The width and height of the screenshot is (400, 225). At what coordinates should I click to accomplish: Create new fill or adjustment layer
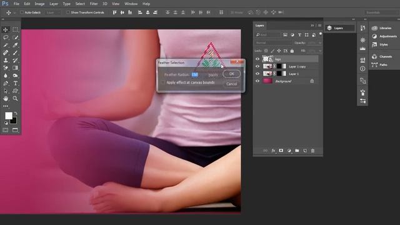point(289,151)
